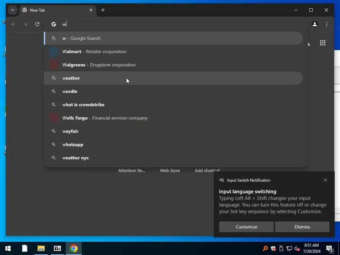Open the tab search dropdown arrow
The image size is (340, 255).
13,10
